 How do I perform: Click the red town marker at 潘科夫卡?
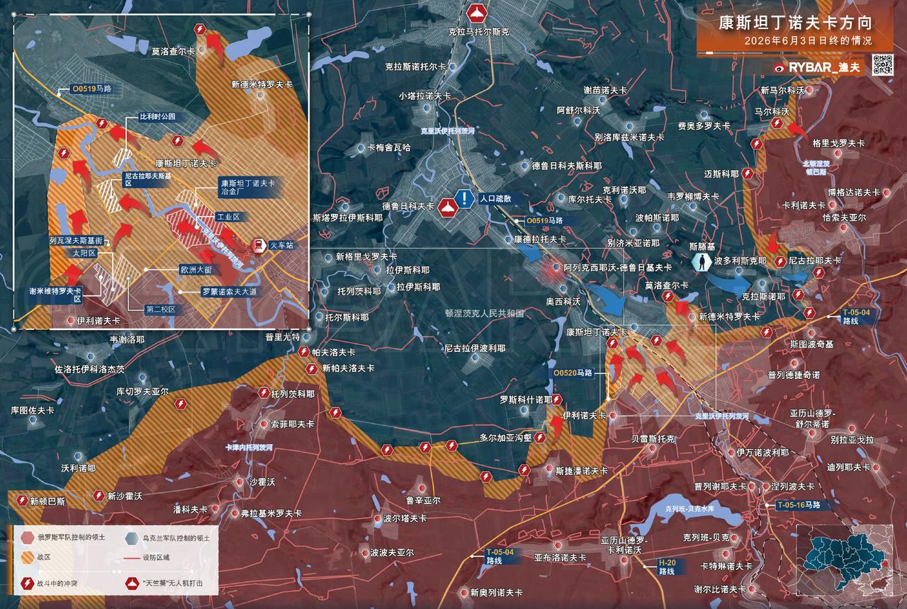[216, 508]
